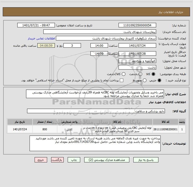Click the ردیف column header
Image resolution: width=193 pixels, height=187 pixels.
click(x=182, y=122)
